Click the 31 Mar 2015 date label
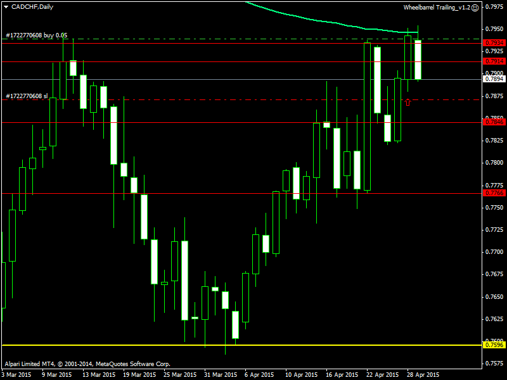This screenshot has width=507, height=380. click(221, 375)
